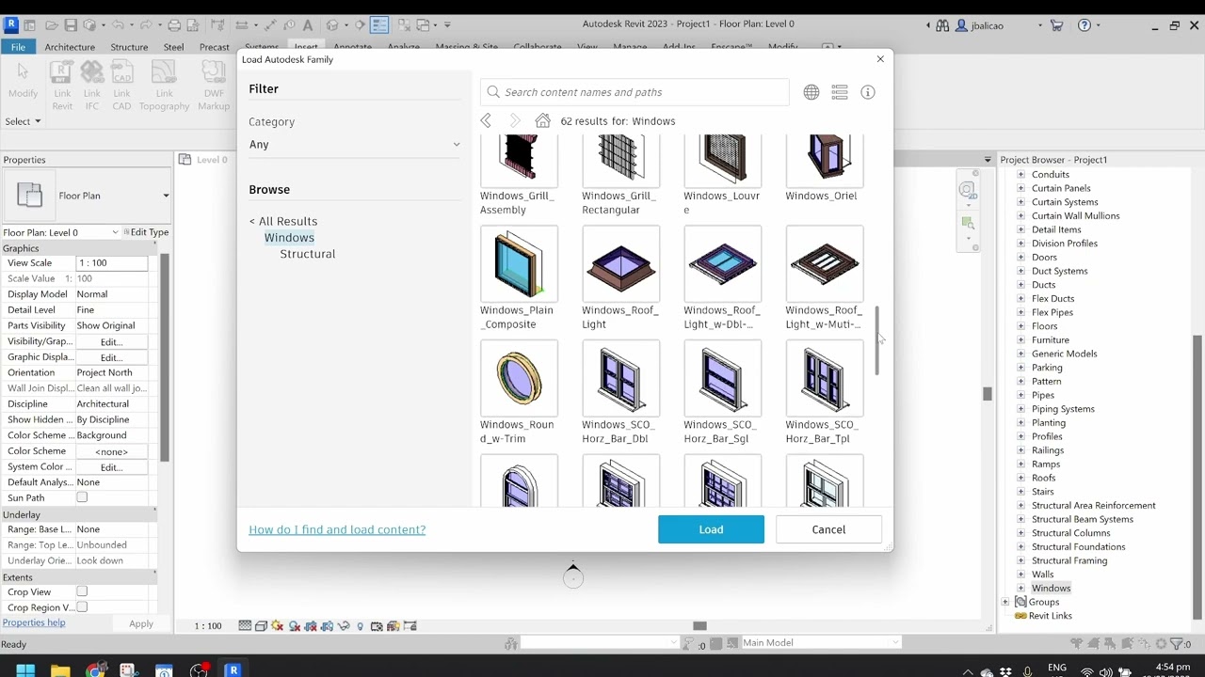The height and width of the screenshot is (677, 1205).
Task: Expand the Windows node in Project Browser
Action: point(1021,588)
